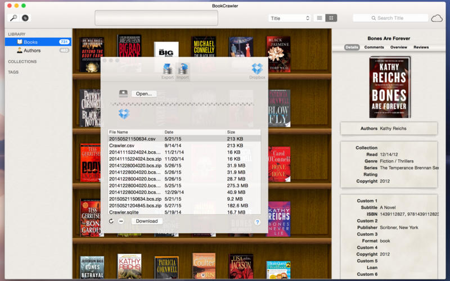This screenshot has width=450, height=281.
Task: Click the Download button
Action: pos(147,221)
